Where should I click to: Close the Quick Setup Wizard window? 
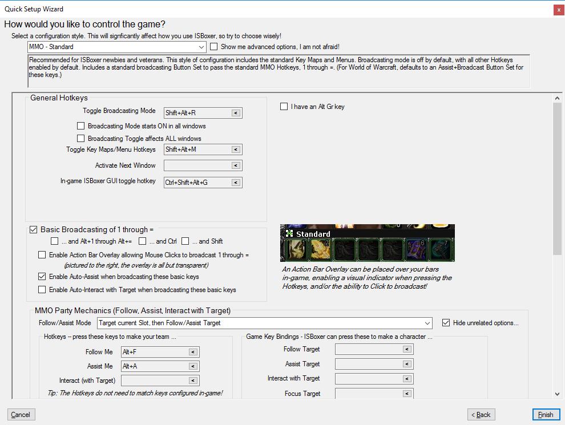pos(559,10)
